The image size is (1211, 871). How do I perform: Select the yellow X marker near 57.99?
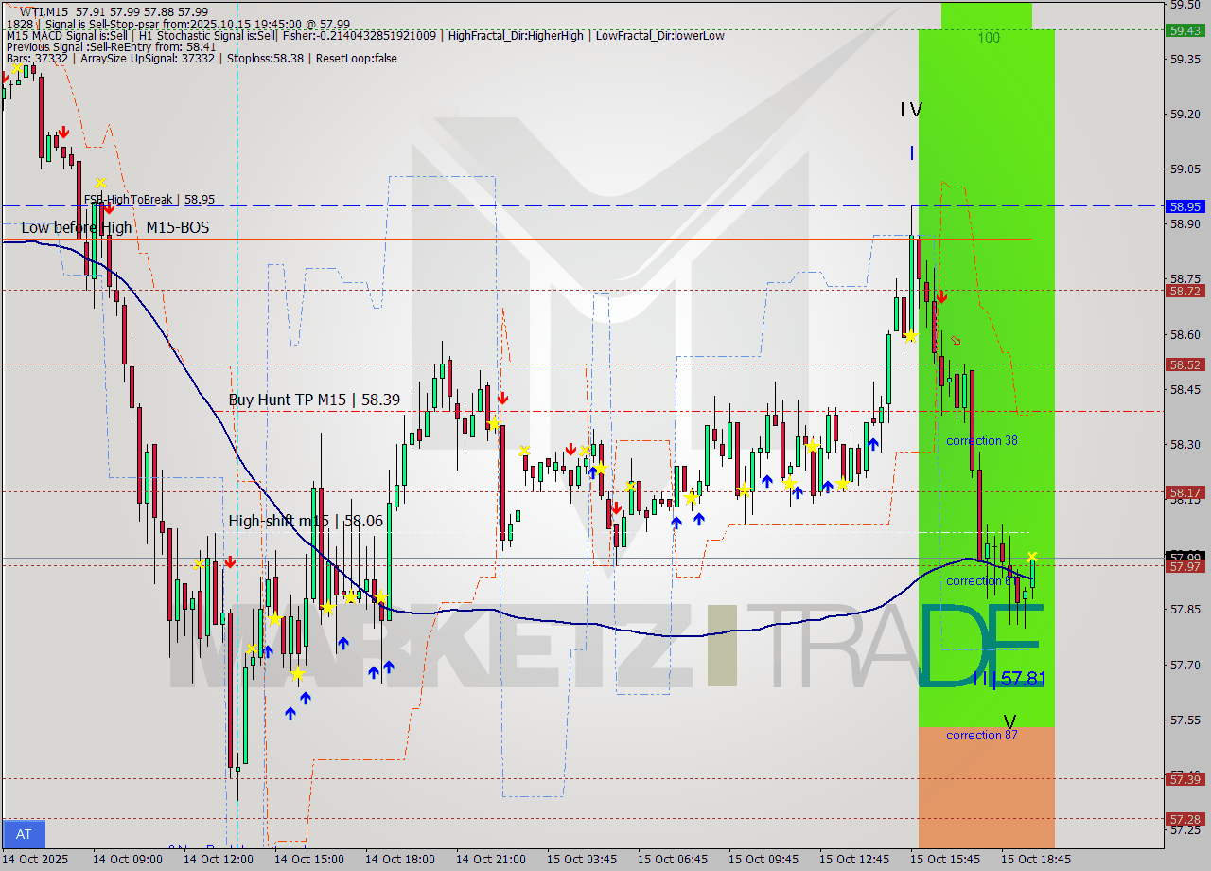tap(1030, 556)
